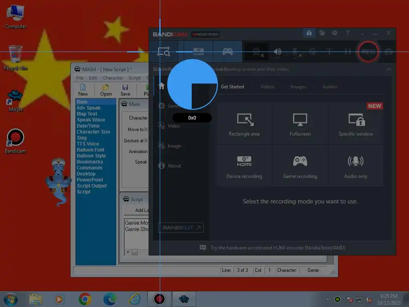Switch to the Videos tab
Screen dimensions: 409x307
pyautogui.click(x=267, y=87)
